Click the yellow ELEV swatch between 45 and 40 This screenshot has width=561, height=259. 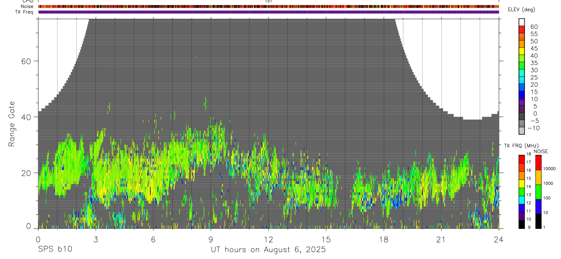522,51
